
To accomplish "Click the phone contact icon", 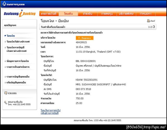I will (6, 103).
